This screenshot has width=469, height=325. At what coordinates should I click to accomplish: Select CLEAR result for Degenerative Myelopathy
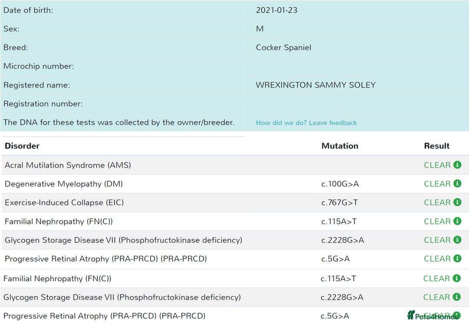437,184
